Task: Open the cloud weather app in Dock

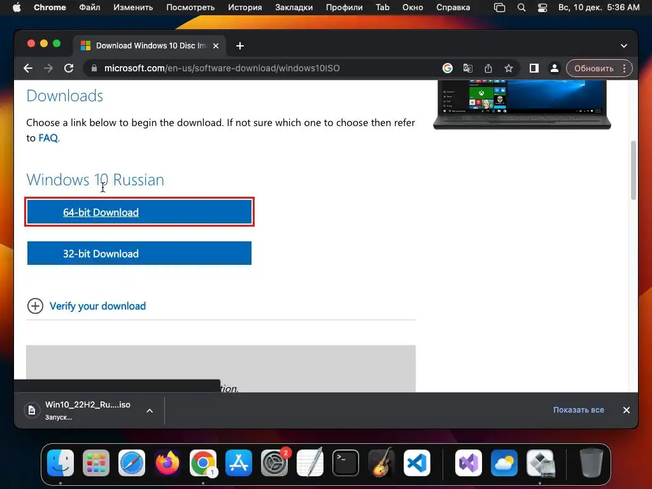Action: (504, 463)
